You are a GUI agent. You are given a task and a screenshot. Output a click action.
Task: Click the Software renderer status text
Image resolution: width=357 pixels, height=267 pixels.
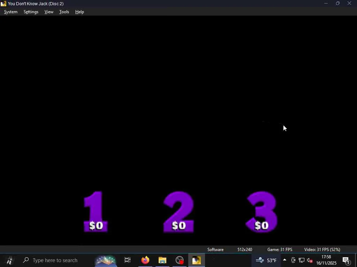click(x=215, y=249)
